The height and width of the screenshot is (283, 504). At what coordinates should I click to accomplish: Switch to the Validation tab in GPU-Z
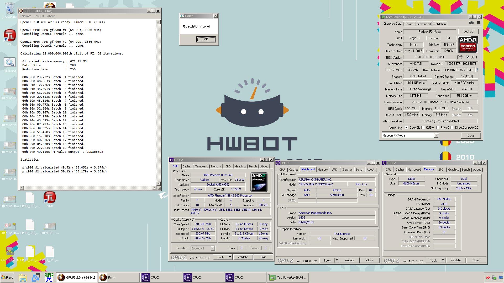[440, 24]
